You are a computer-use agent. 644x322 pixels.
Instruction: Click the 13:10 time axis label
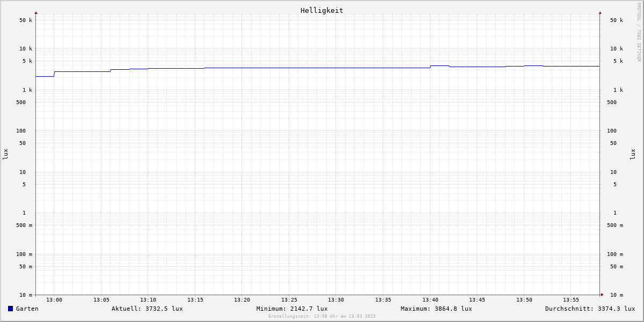(x=148, y=299)
